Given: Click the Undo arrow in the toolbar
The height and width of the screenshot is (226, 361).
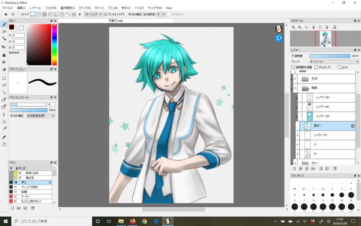Looking at the screenshot, I should coord(6,14).
